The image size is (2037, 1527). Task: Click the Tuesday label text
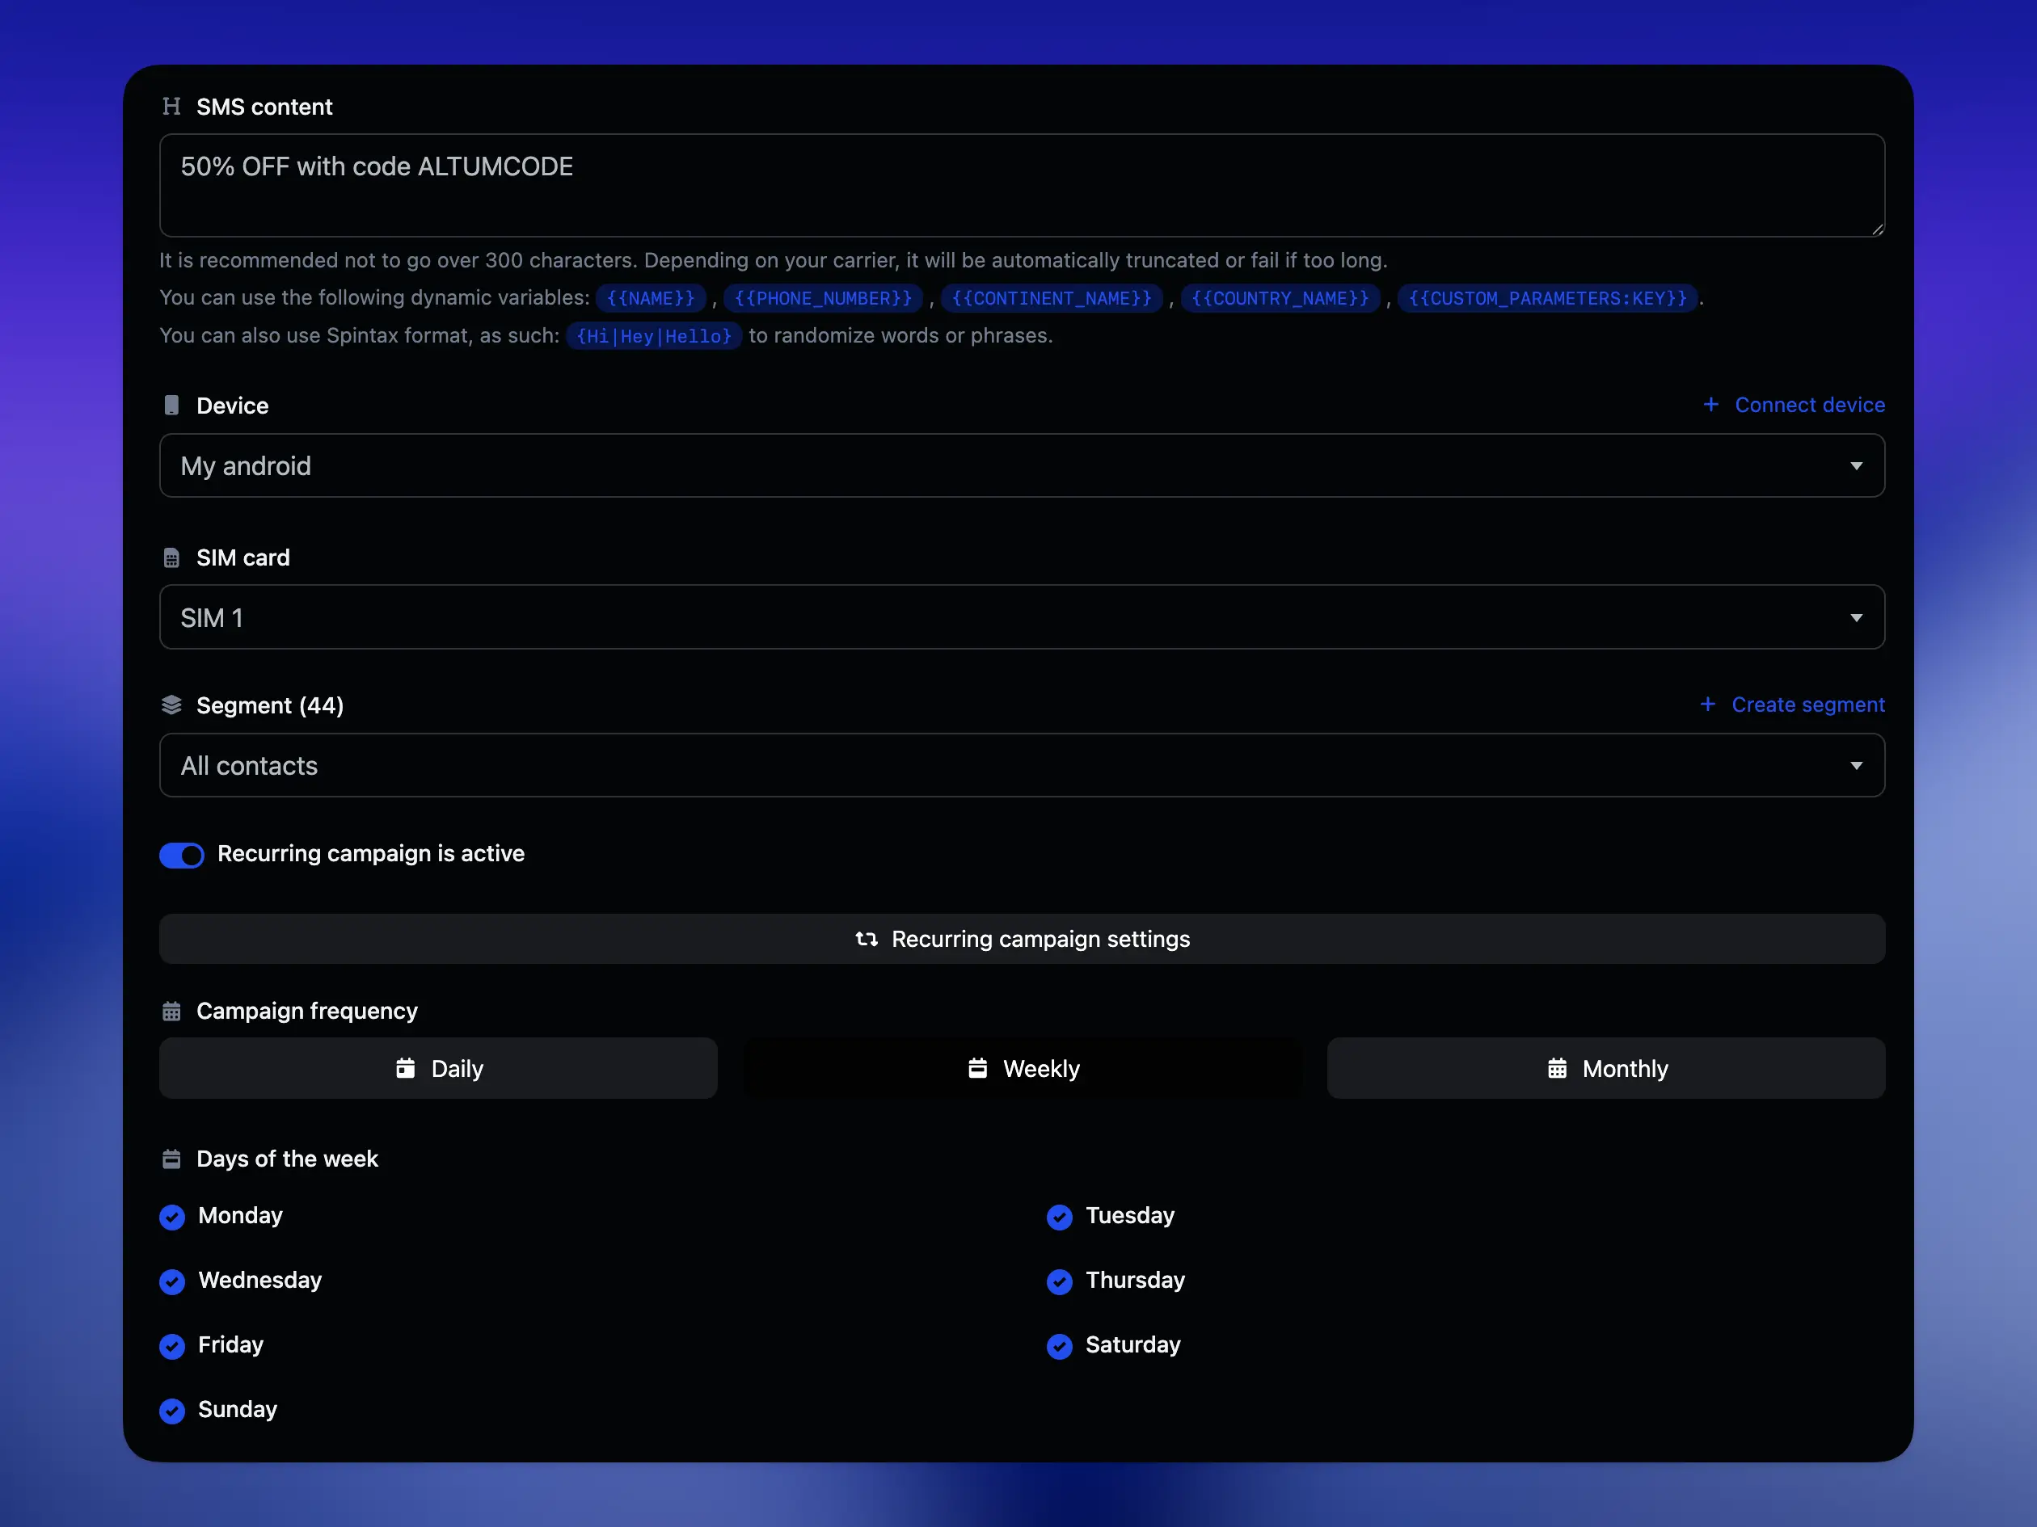1130,1216
